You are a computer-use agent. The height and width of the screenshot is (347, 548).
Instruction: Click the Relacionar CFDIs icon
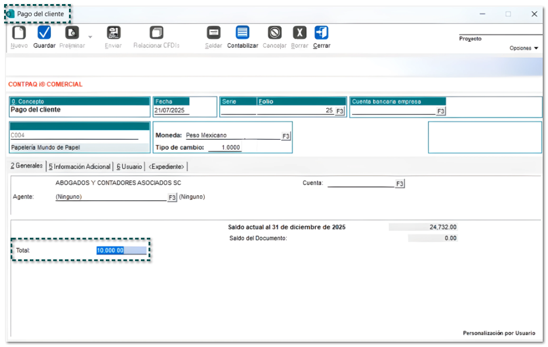pyautogui.click(x=156, y=33)
